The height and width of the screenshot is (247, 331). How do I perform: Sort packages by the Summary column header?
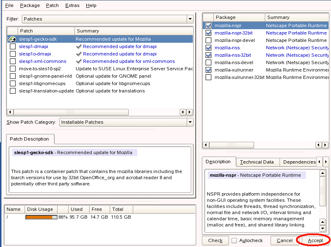pos(297,17)
